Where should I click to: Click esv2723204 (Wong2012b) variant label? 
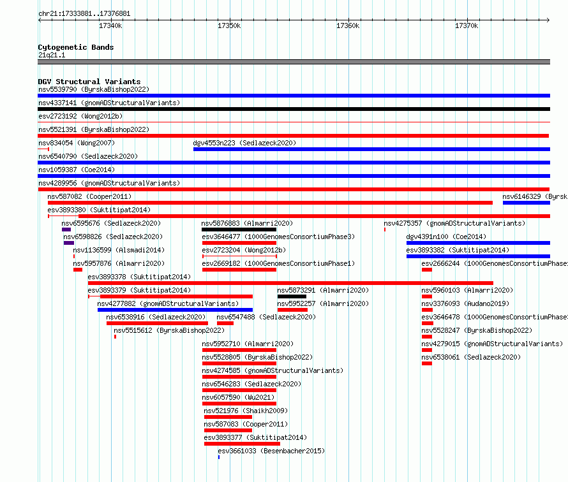(244, 250)
